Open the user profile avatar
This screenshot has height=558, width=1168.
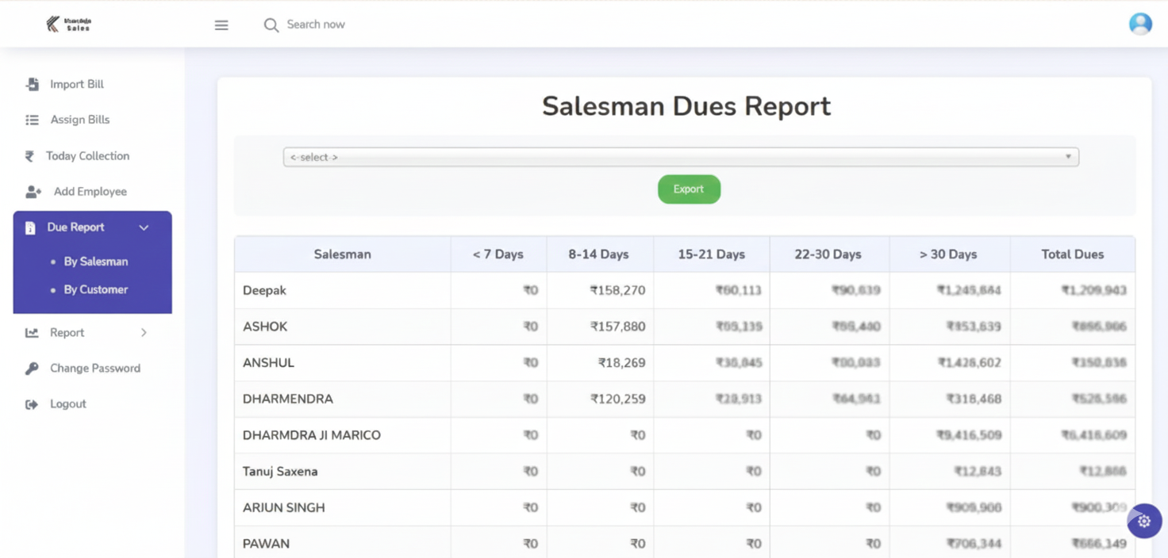[1140, 24]
